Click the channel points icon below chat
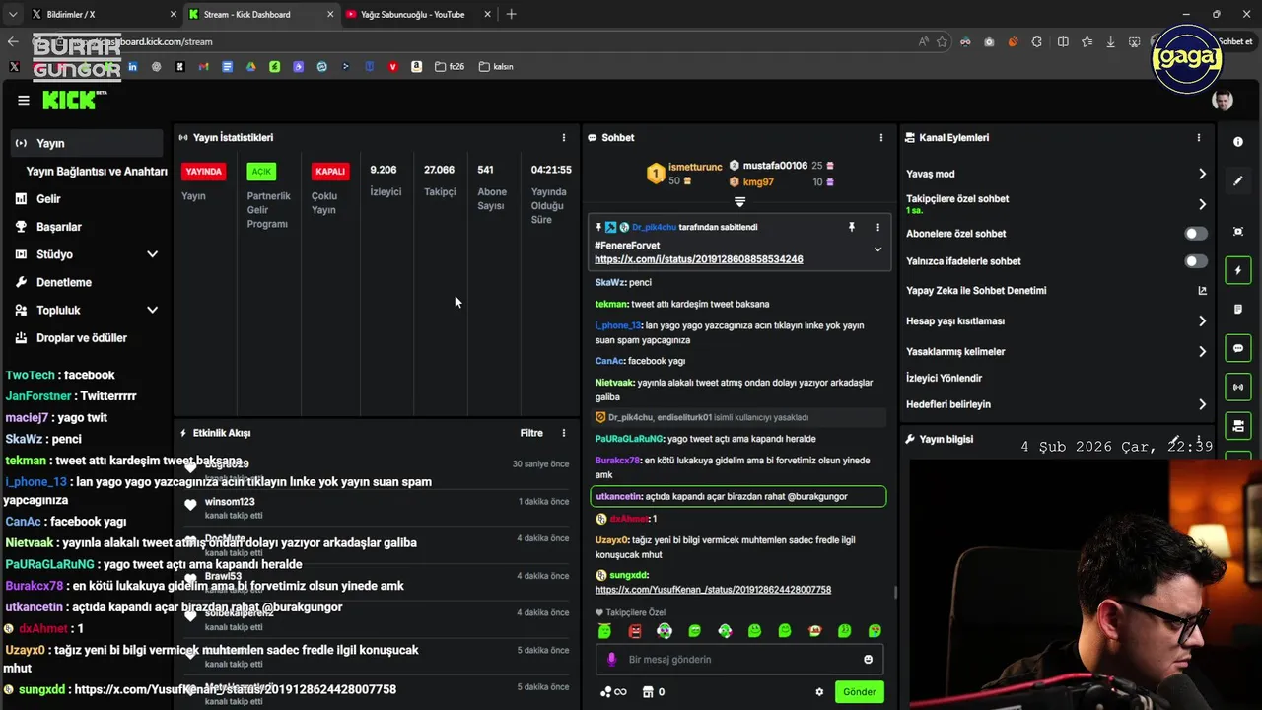Image resolution: width=1262 pixels, height=710 pixels. point(605,692)
